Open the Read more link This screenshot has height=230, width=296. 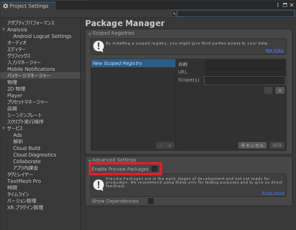tap(273, 193)
